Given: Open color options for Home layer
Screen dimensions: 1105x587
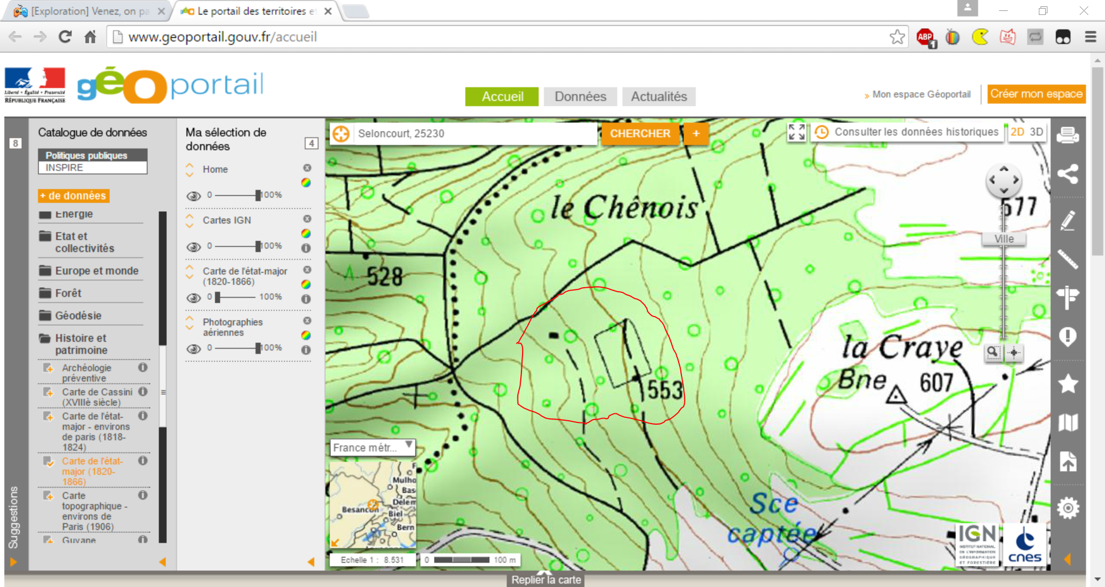Looking at the screenshot, I should [x=306, y=182].
